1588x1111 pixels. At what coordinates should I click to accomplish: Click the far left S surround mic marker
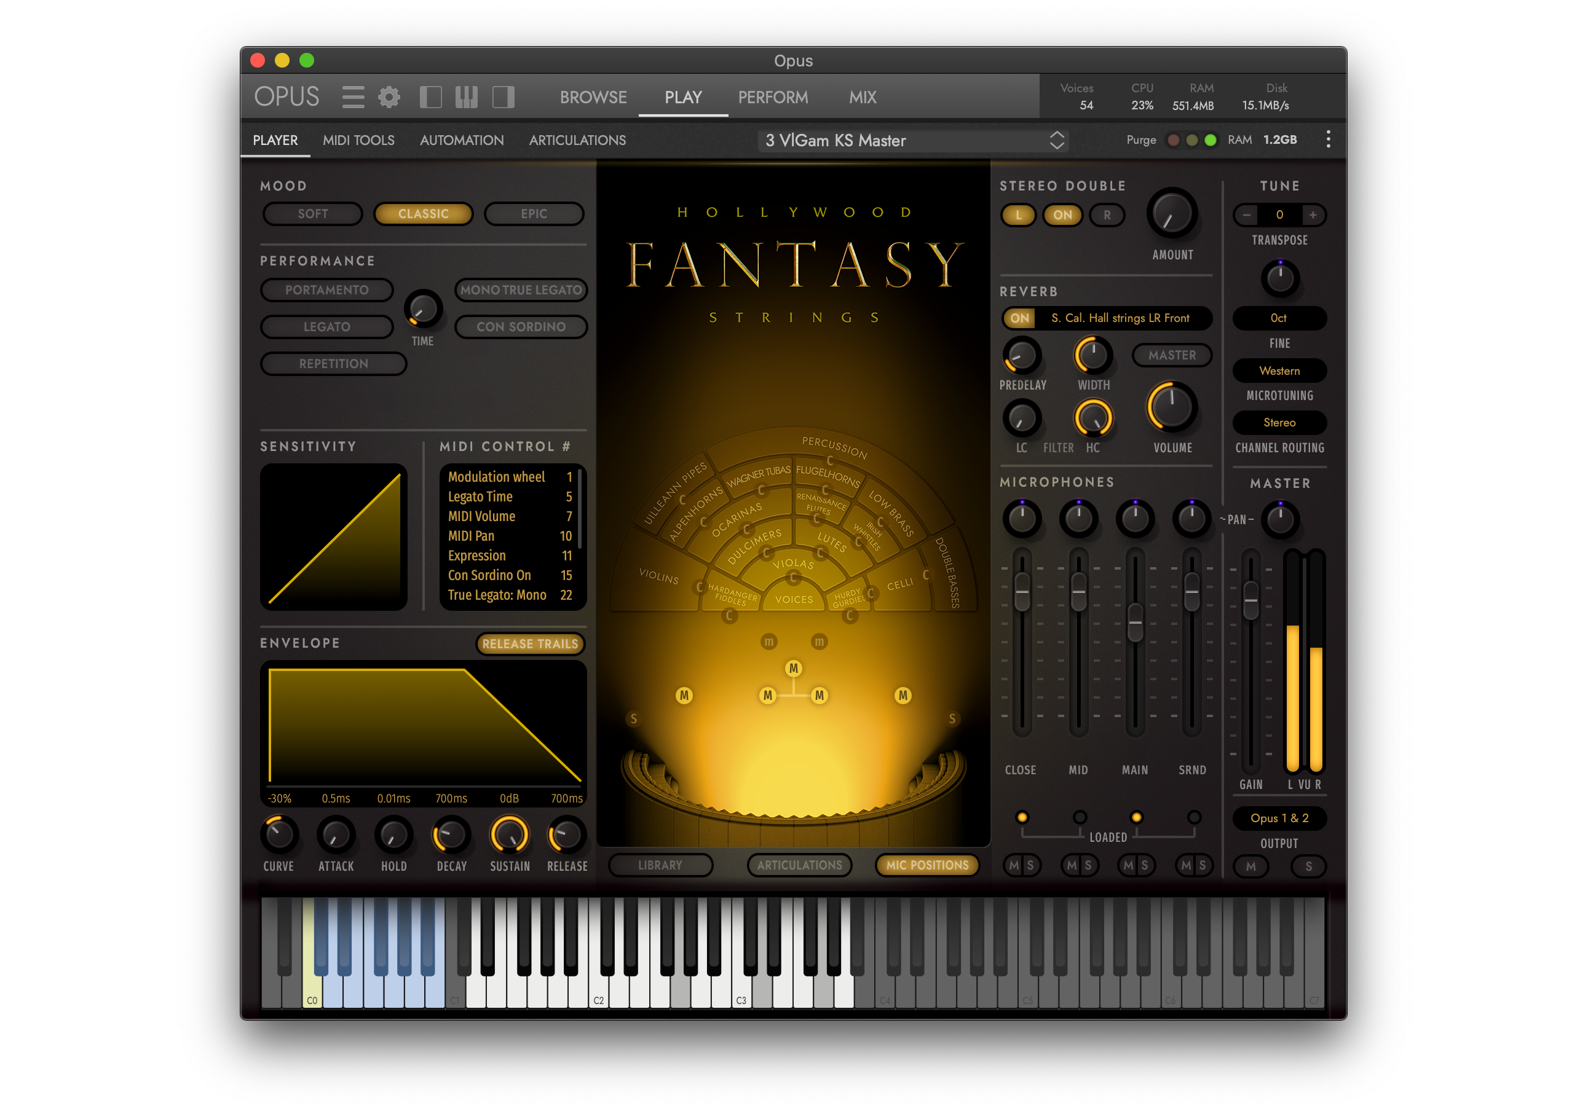[x=633, y=719]
